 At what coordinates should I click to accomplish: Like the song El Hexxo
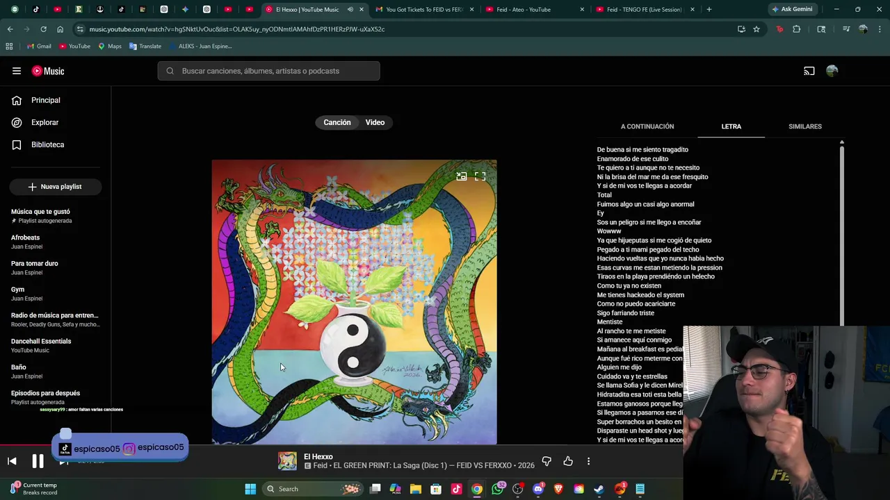coord(568,461)
